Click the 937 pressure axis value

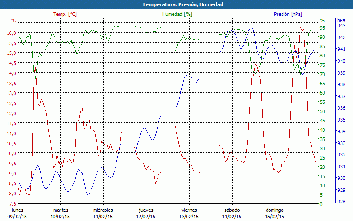(x=341, y=96)
